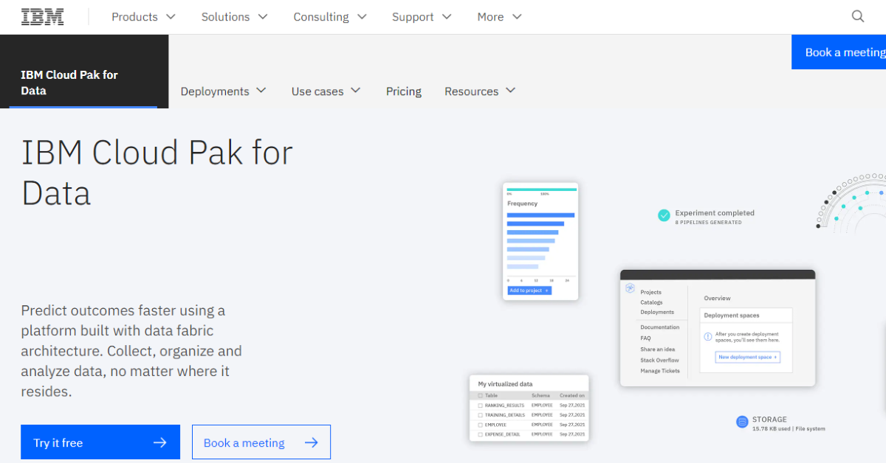Click the top-right Book a meeting button
This screenshot has width=886, height=463.
(842, 52)
